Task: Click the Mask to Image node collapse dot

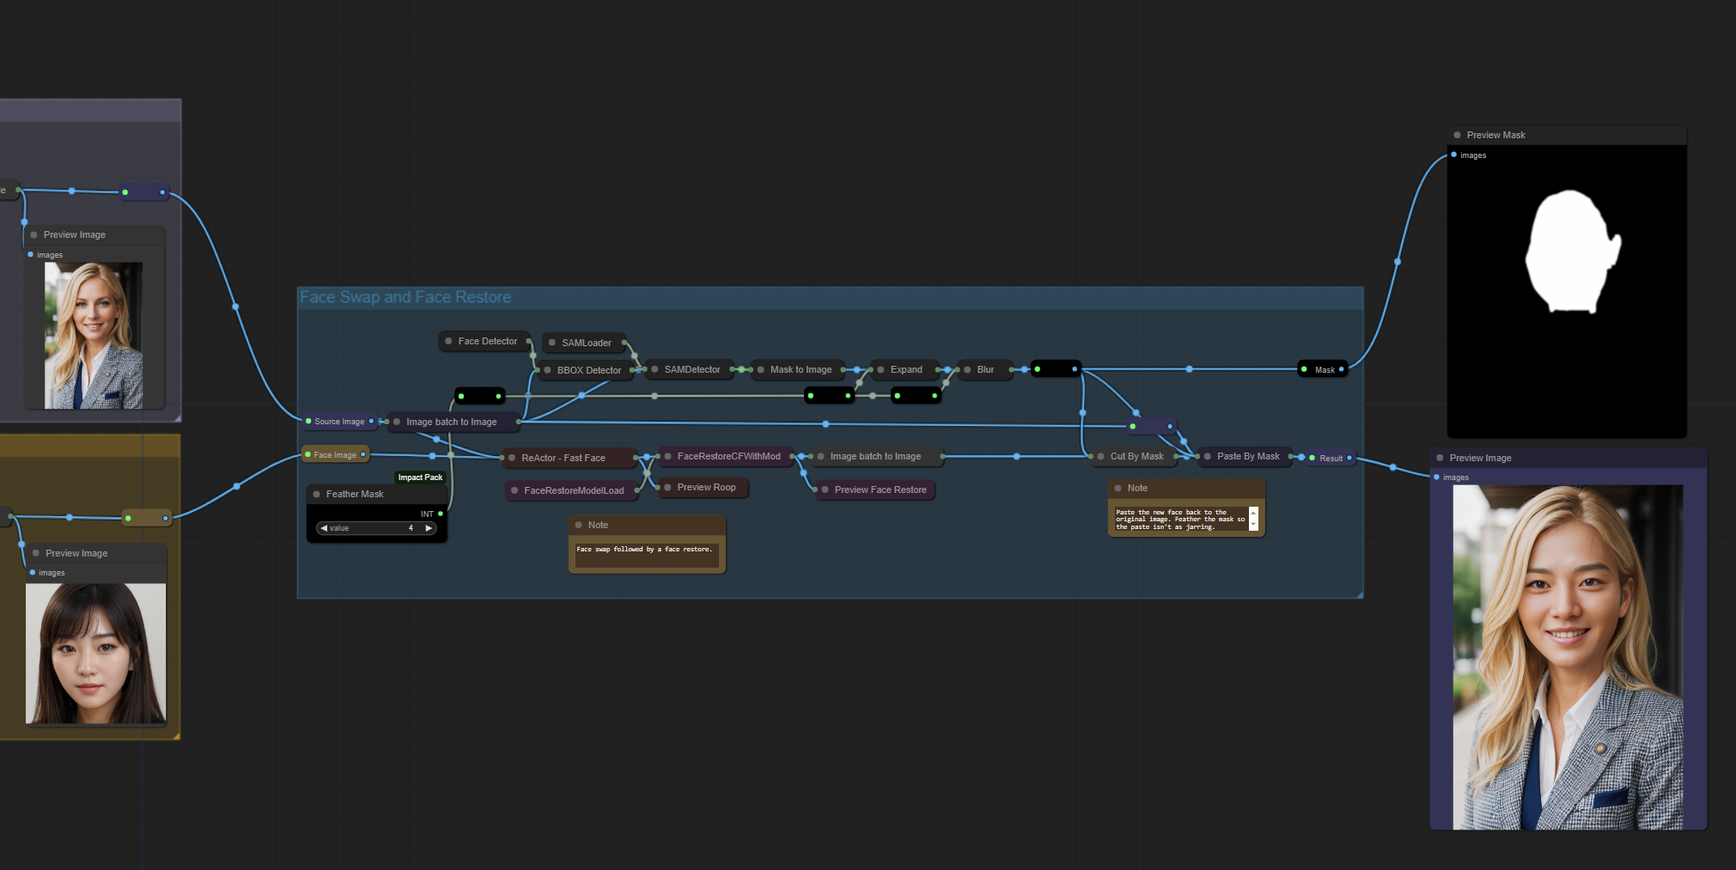Action: click(761, 369)
